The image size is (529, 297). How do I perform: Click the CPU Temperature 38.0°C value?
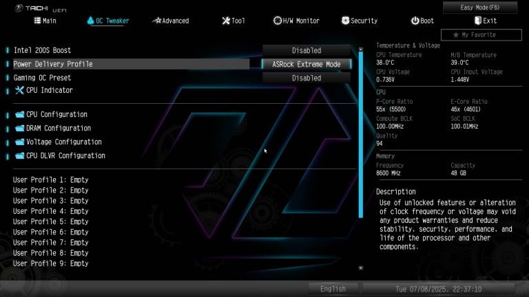click(x=385, y=63)
